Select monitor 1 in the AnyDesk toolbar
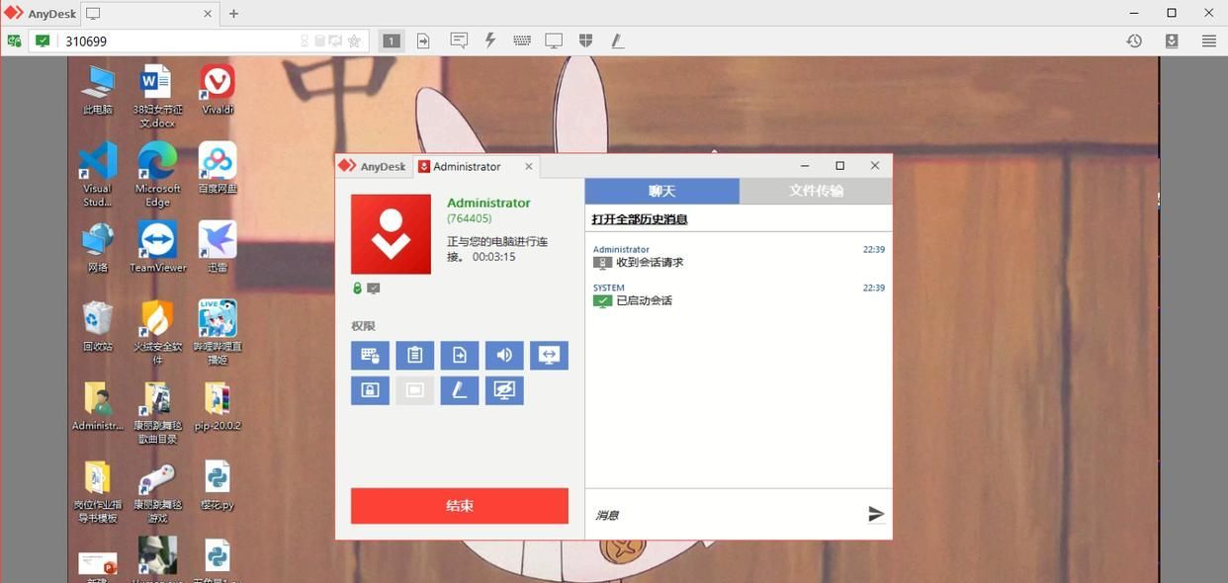 [392, 41]
